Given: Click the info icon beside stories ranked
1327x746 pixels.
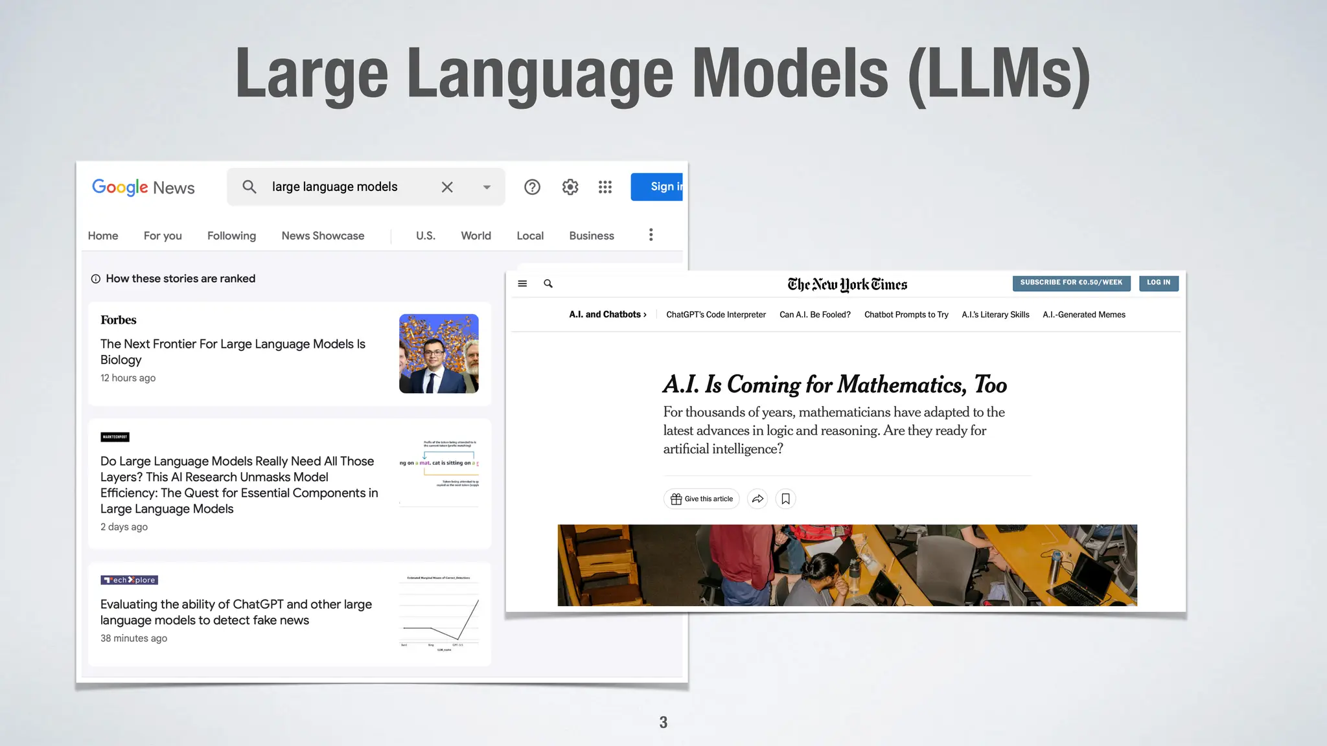Looking at the screenshot, I should point(96,279).
